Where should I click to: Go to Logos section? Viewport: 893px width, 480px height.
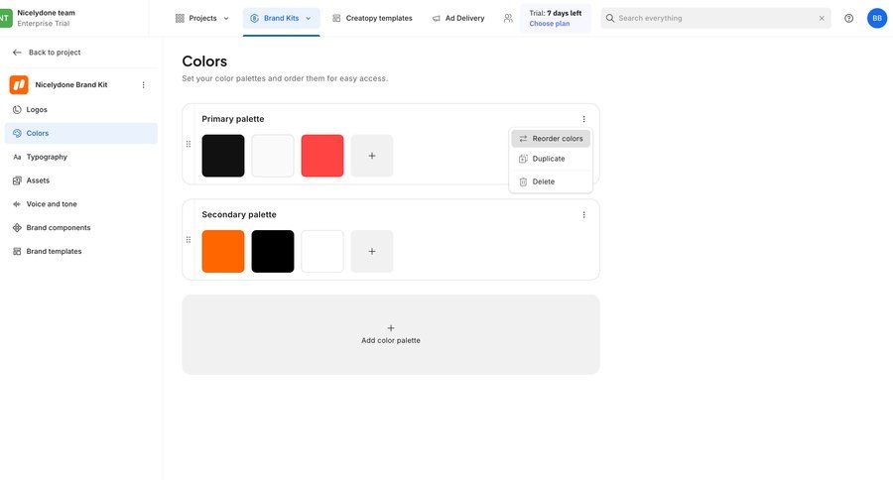(x=81, y=109)
